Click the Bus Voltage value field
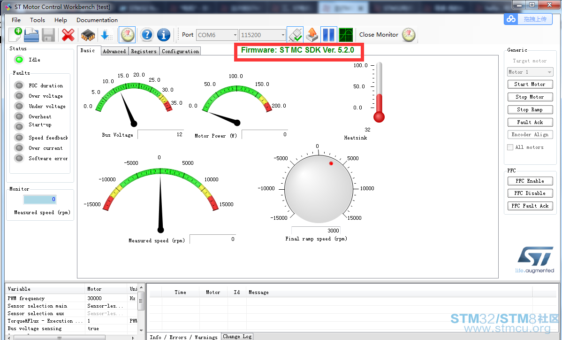The width and height of the screenshot is (562, 340). [160, 134]
